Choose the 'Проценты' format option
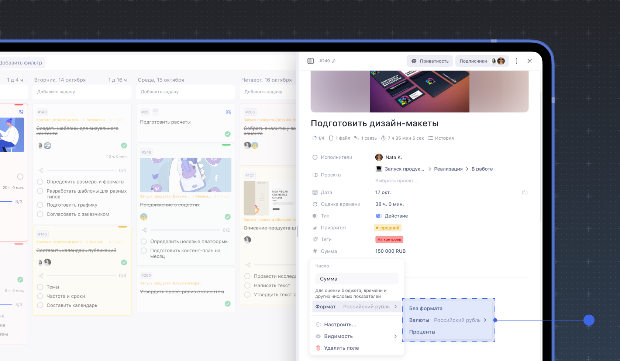This screenshot has height=361, width=620. [x=422, y=332]
